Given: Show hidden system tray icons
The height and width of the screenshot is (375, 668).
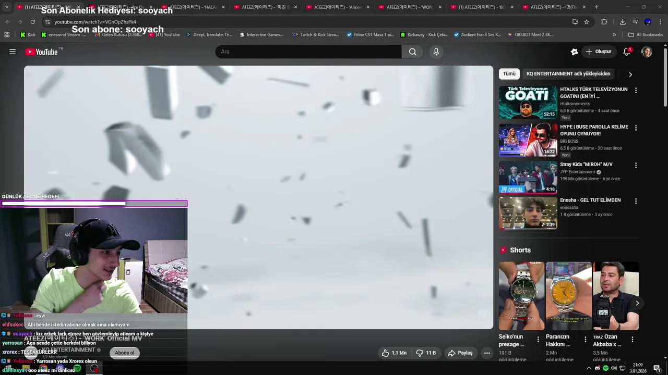Looking at the screenshot, I should pyautogui.click(x=589, y=368).
